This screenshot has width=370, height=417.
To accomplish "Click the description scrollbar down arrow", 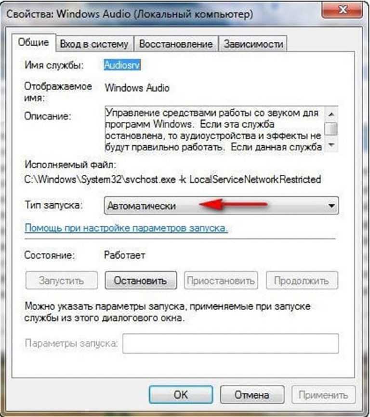I will 331,145.
